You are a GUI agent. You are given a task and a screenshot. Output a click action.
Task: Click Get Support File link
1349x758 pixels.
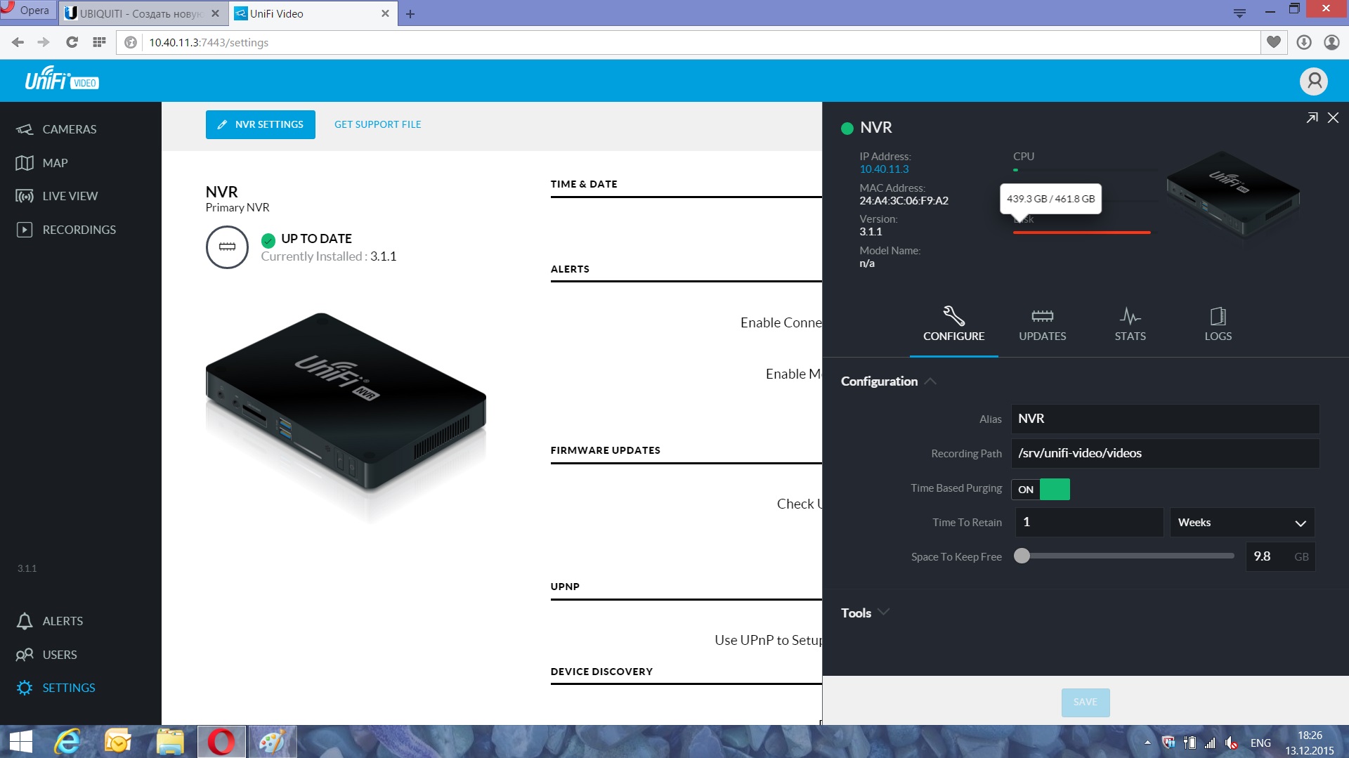pyautogui.click(x=377, y=124)
